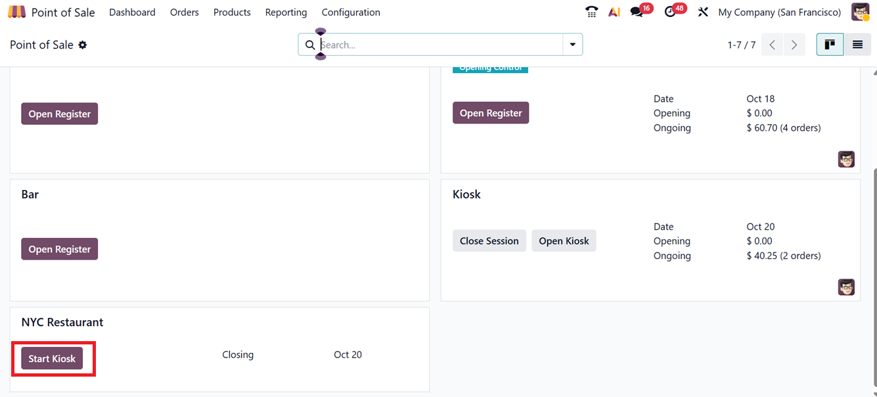The width and height of the screenshot is (877, 397).
Task: Click the Point of Sale app logo
Action: [x=17, y=12]
